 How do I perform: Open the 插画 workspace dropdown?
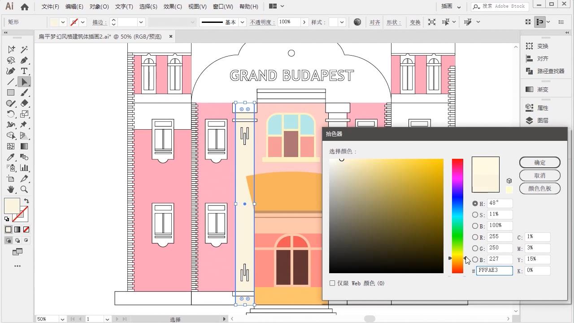pyautogui.click(x=452, y=7)
